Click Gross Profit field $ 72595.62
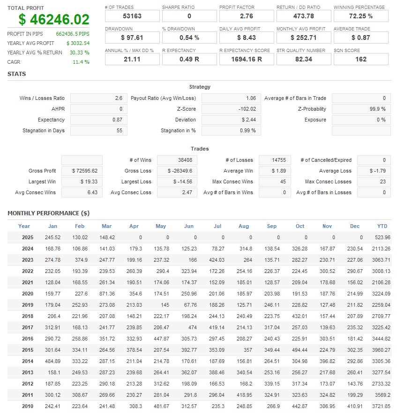Image resolution: width=397 pixels, height=416 pixels. click(82, 171)
